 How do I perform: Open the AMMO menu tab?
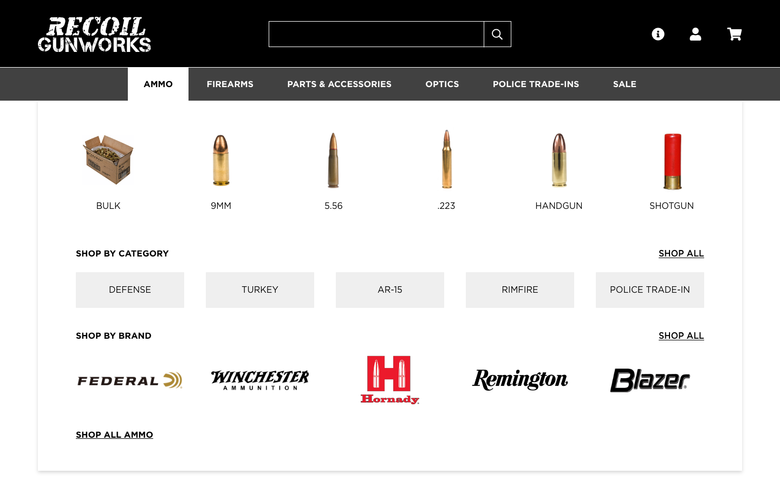point(158,84)
